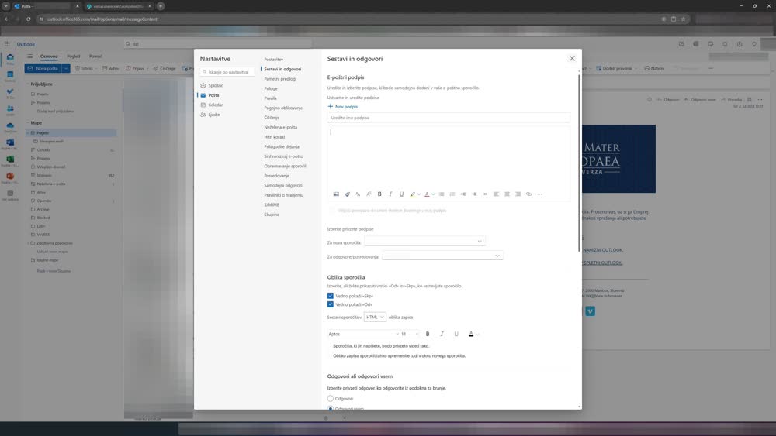The height and width of the screenshot is (436, 776).
Task: Insert numbered list in signature editor
Action: pos(452,194)
